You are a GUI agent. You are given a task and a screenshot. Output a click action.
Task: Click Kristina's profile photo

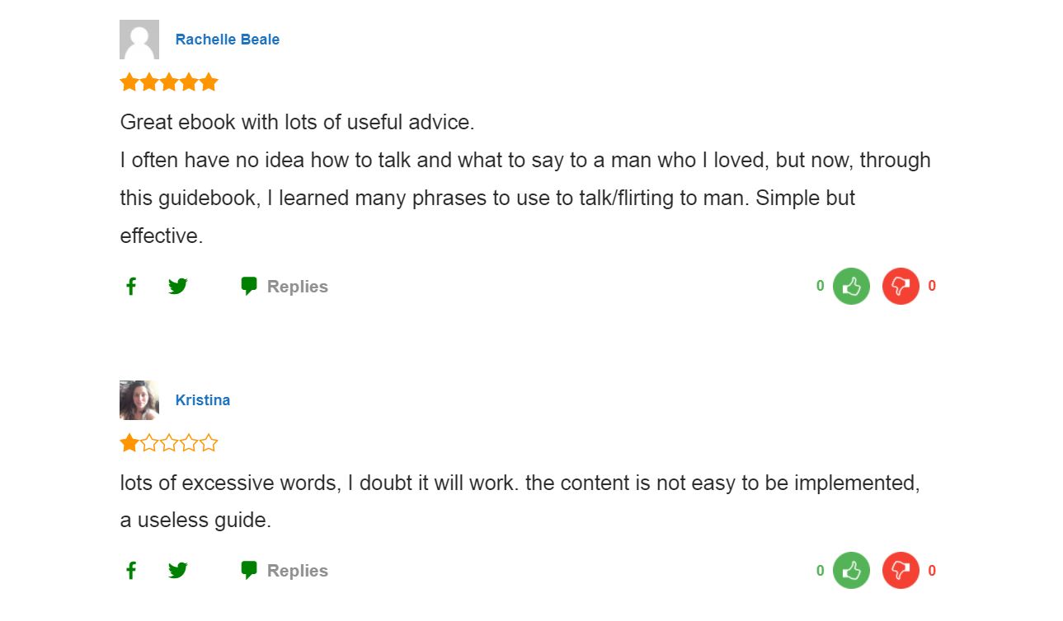tap(139, 400)
